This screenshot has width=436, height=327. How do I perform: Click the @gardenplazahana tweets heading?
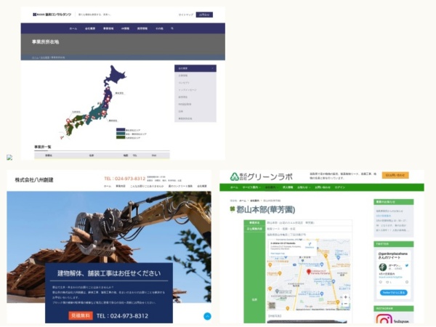392,256
